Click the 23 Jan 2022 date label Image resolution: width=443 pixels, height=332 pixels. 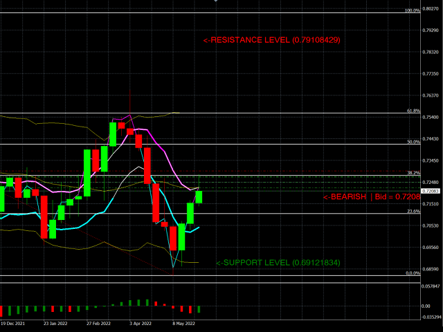pos(55,324)
